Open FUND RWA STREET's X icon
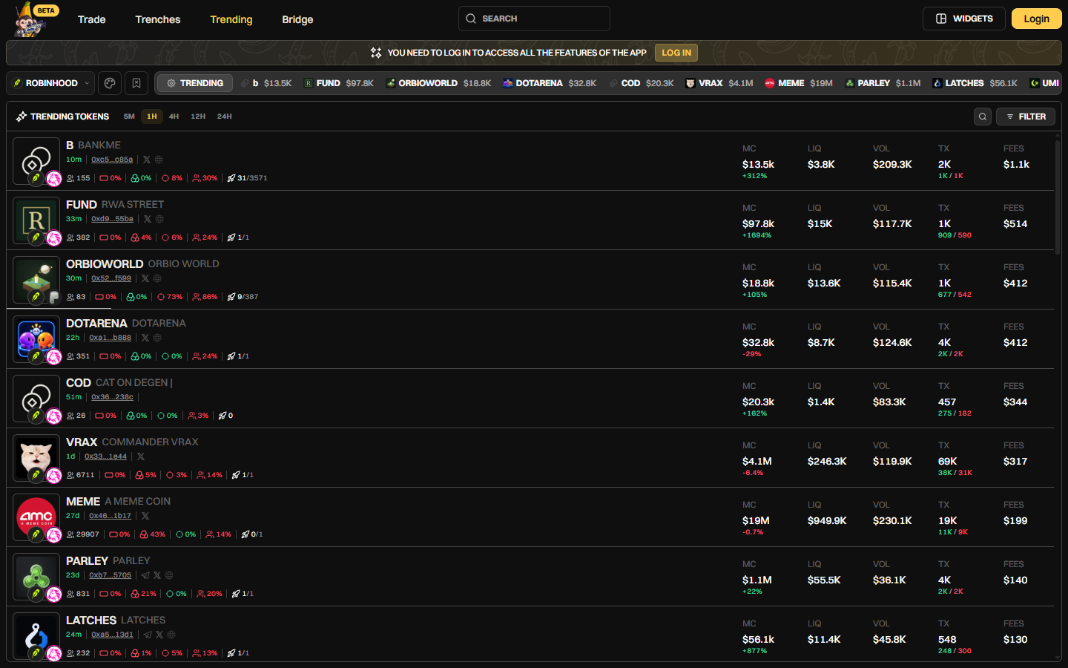Screen dimensions: 1068x668 point(148,219)
